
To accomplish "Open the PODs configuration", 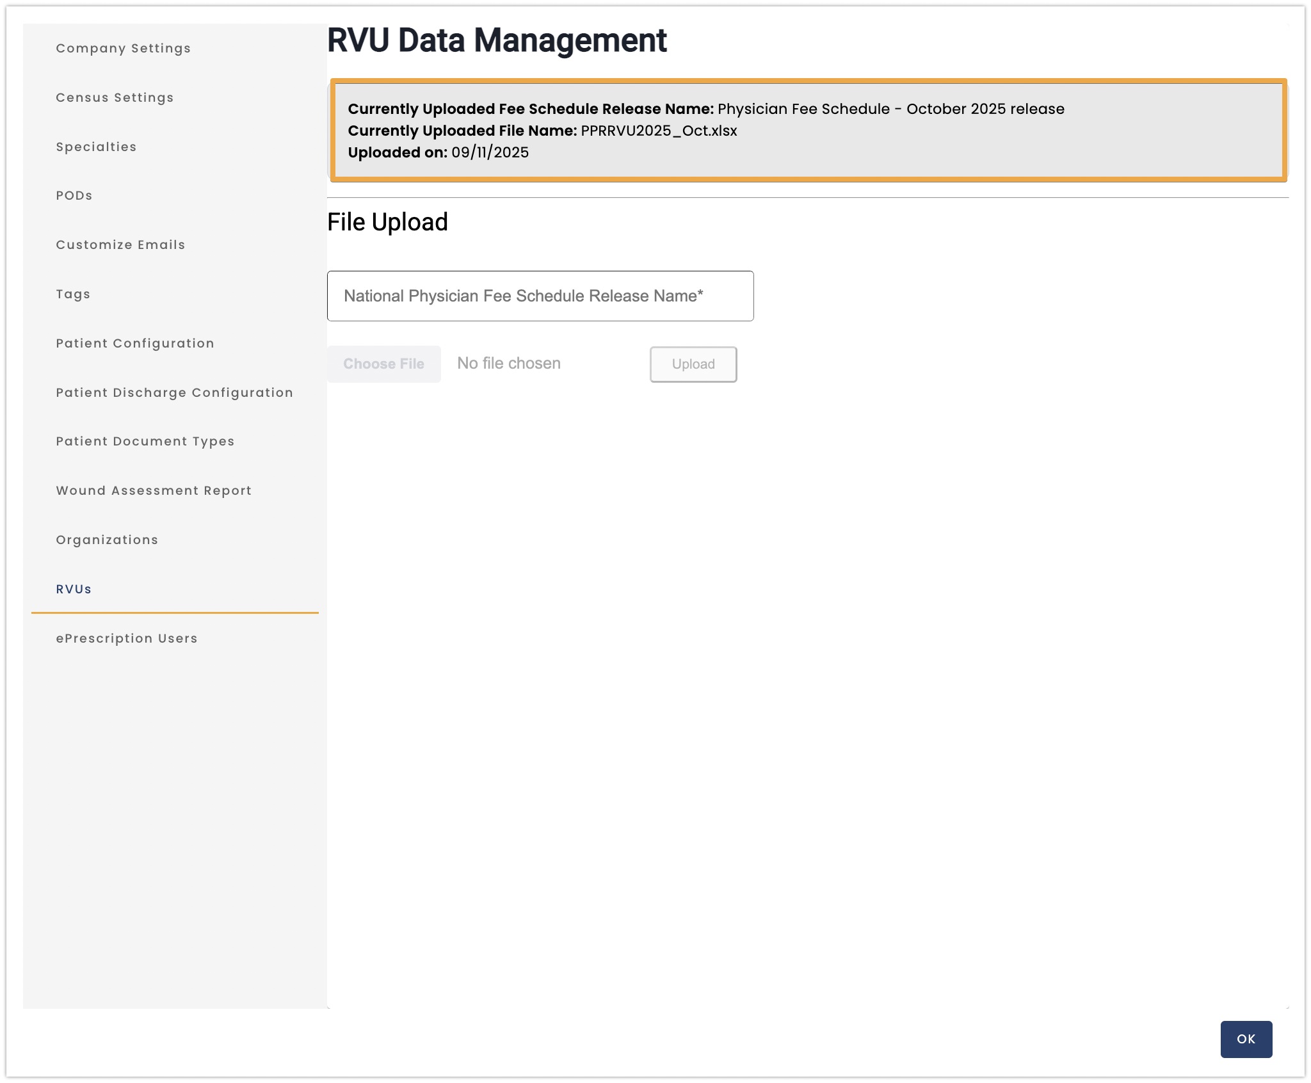I will [74, 195].
